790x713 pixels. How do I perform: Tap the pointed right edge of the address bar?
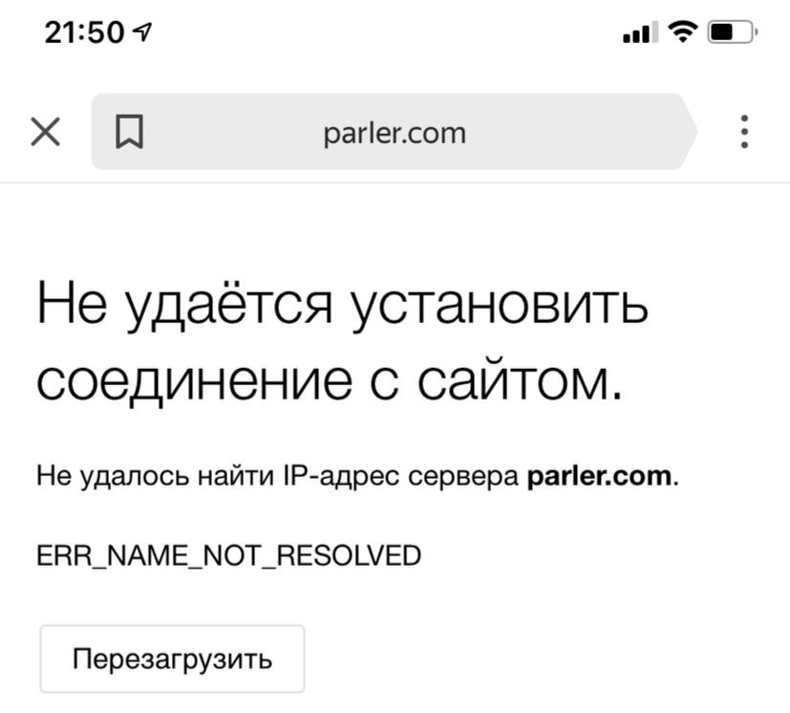coord(690,132)
